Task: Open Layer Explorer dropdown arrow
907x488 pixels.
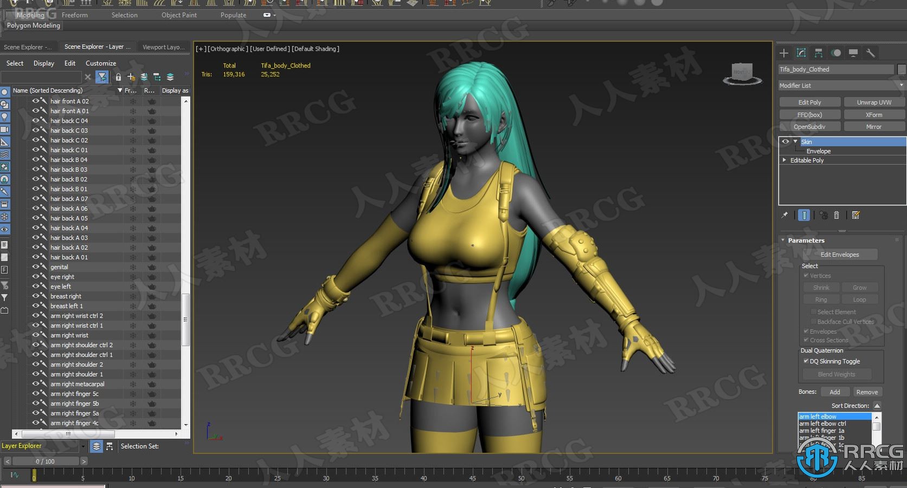Action: click(x=83, y=446)
